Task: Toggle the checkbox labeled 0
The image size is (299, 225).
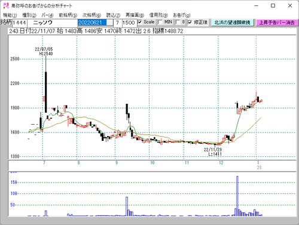Action: (178, 22)
